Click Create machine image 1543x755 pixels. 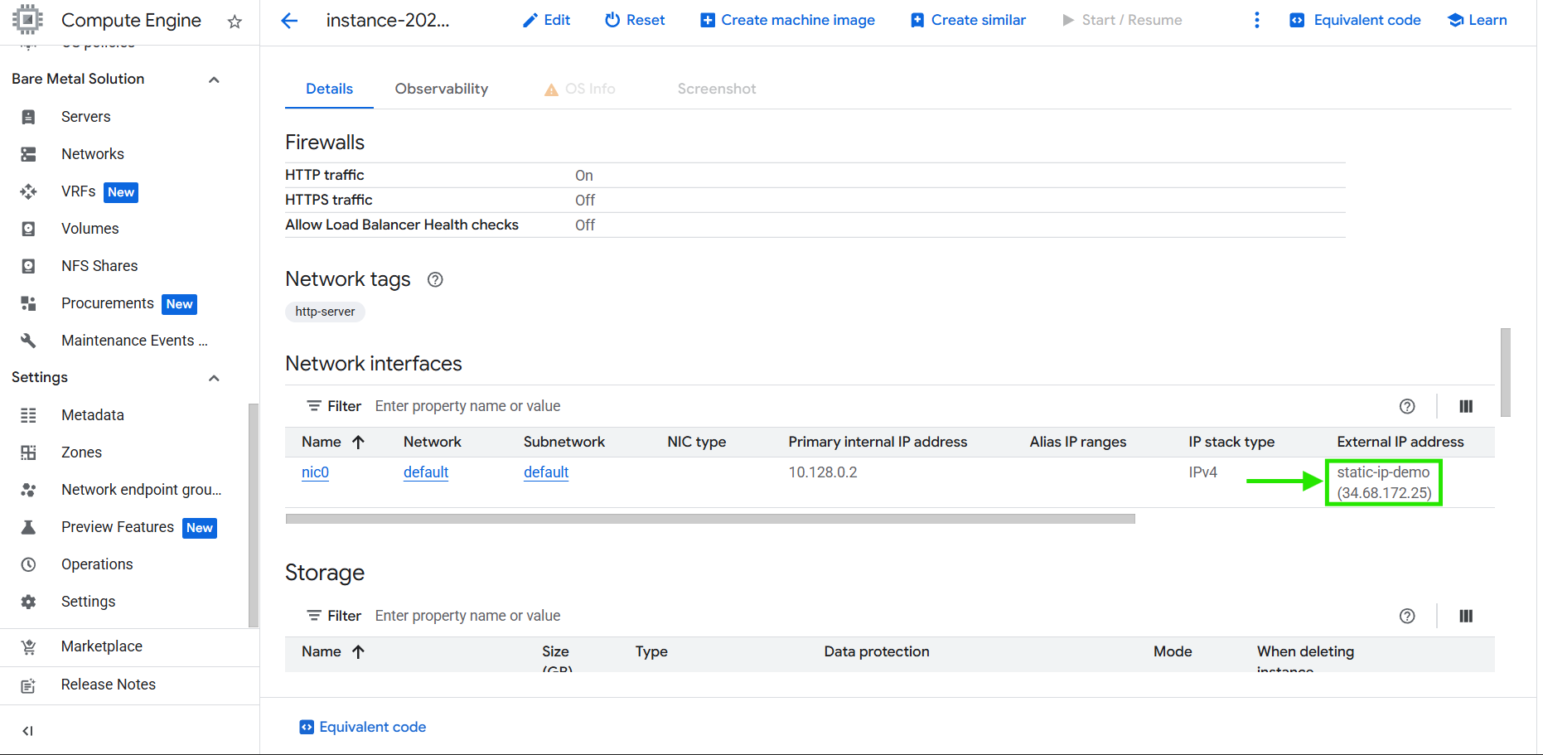click(x=787, y=21)
